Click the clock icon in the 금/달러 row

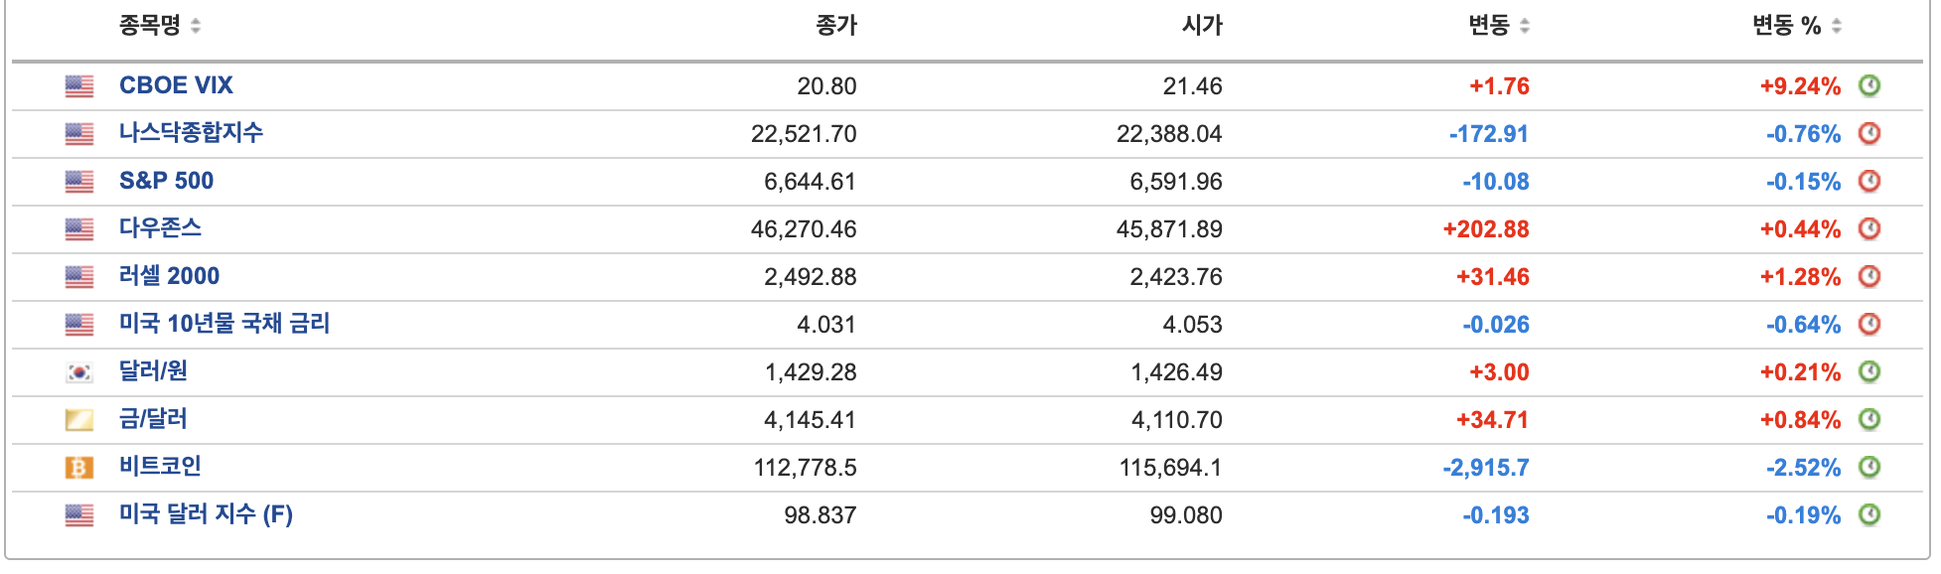click(1871, 418)
